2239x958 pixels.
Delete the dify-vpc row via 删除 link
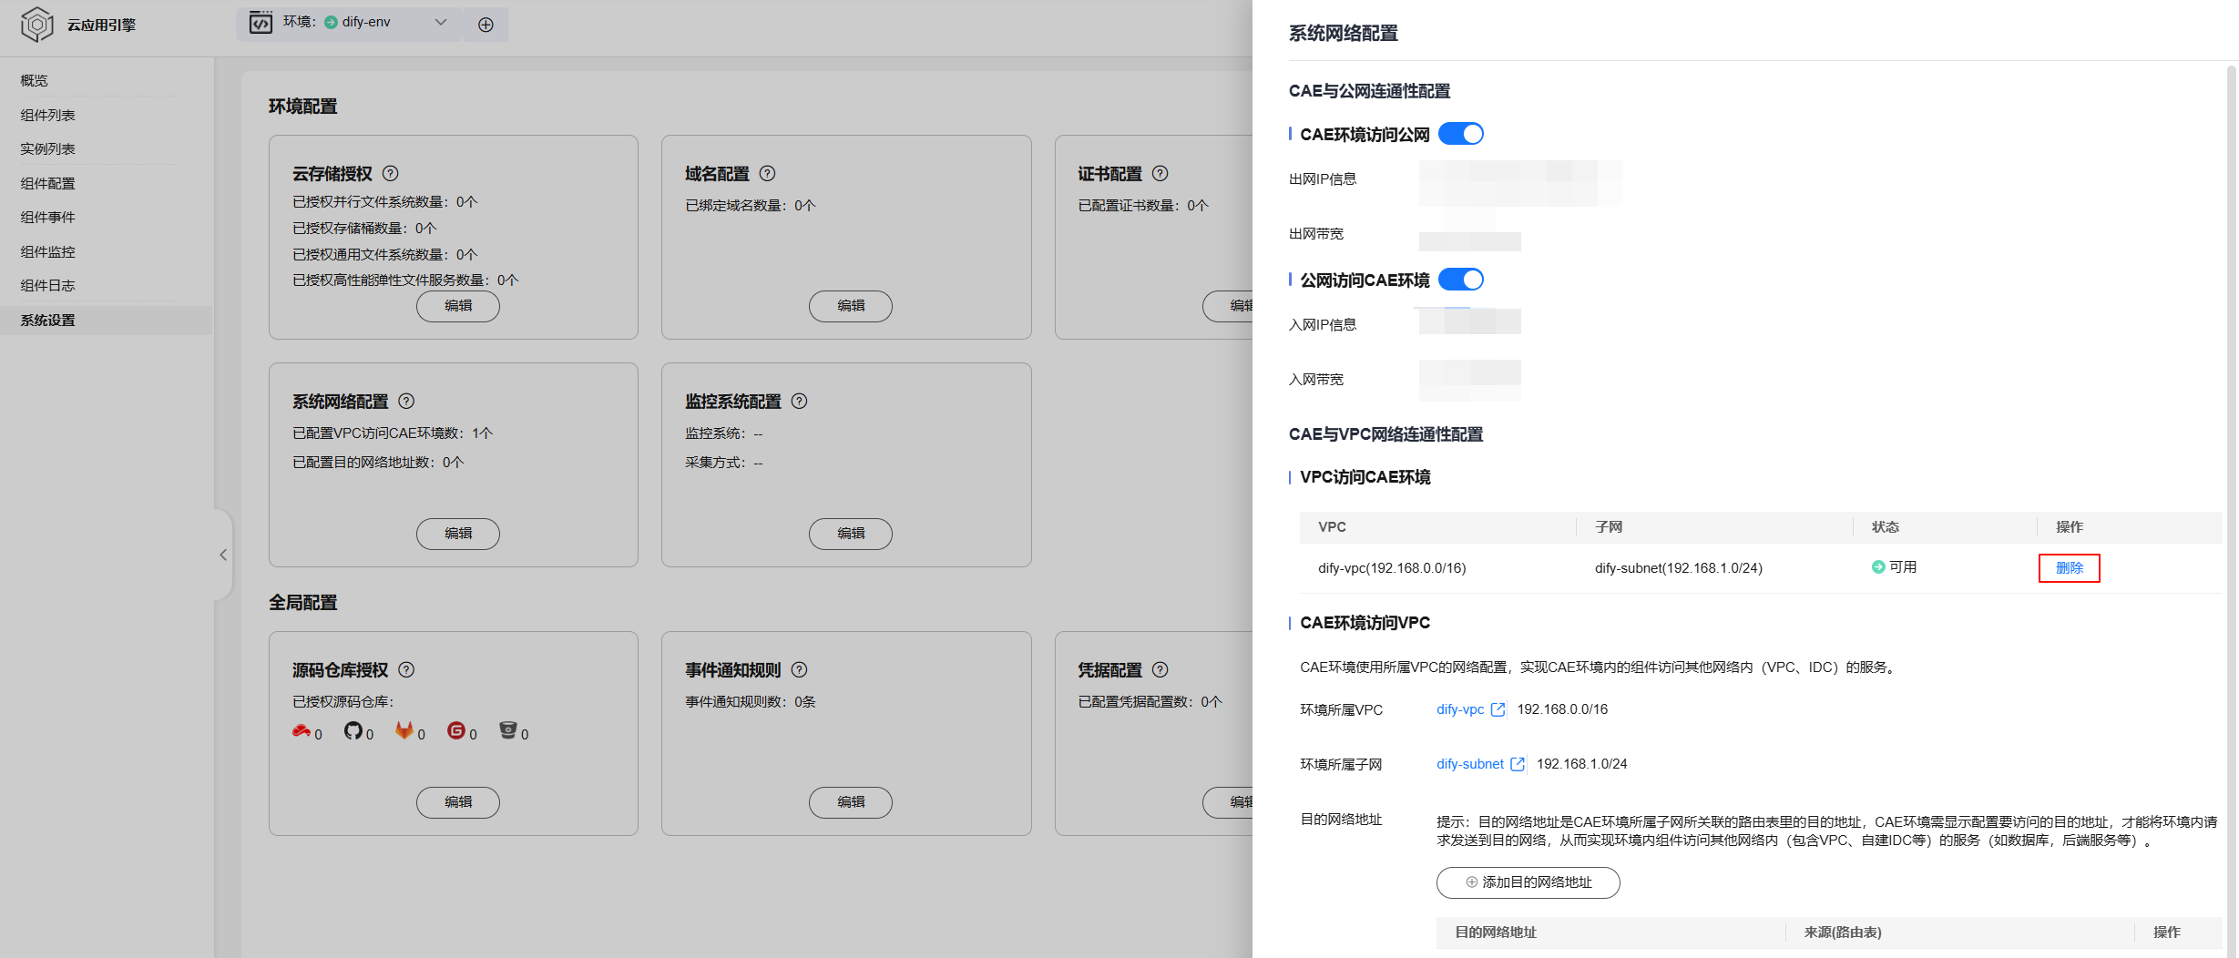2070,567
